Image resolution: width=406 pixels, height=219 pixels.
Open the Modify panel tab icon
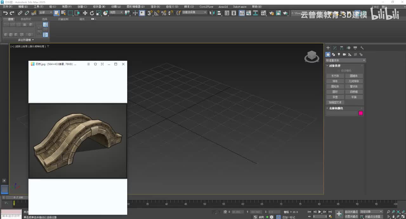coord(335,48)
